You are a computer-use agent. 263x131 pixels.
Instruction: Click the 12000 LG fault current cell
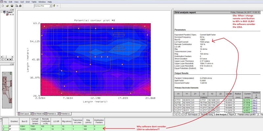click(x=35, y=129)
